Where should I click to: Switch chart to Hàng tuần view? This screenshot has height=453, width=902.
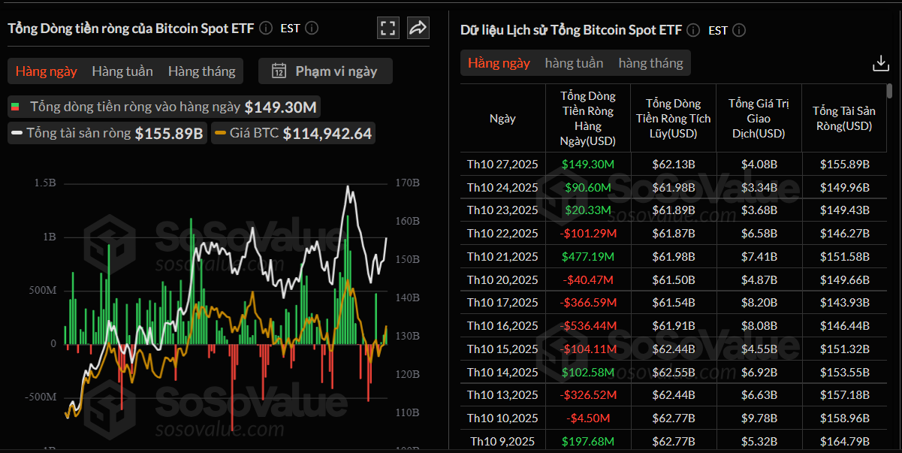[x=122, y=71]
